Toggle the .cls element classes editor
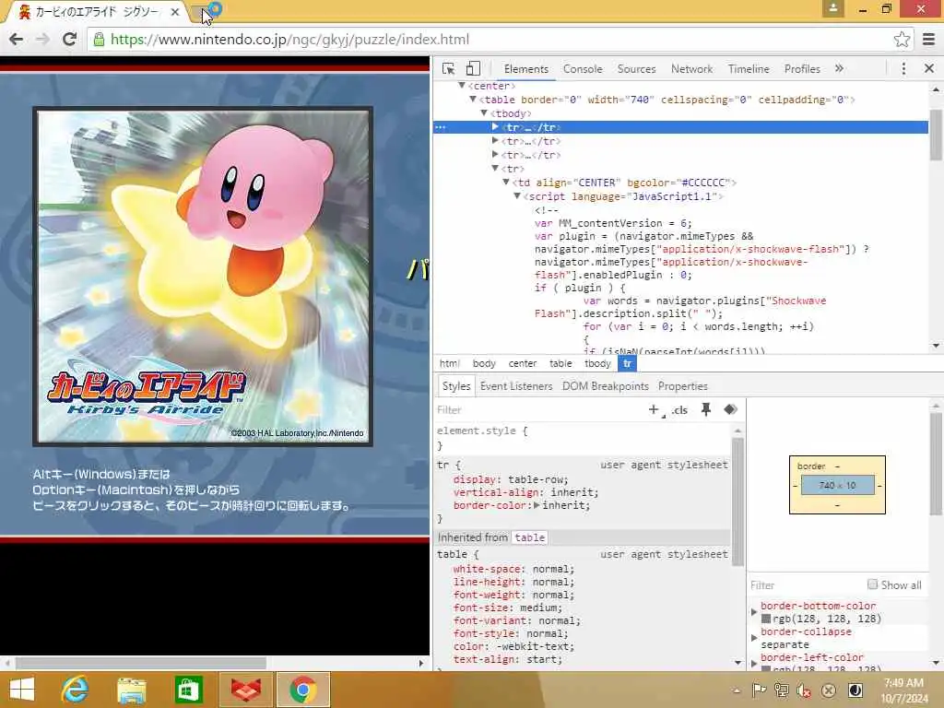 pyautogui.click(x=679, y=410)
